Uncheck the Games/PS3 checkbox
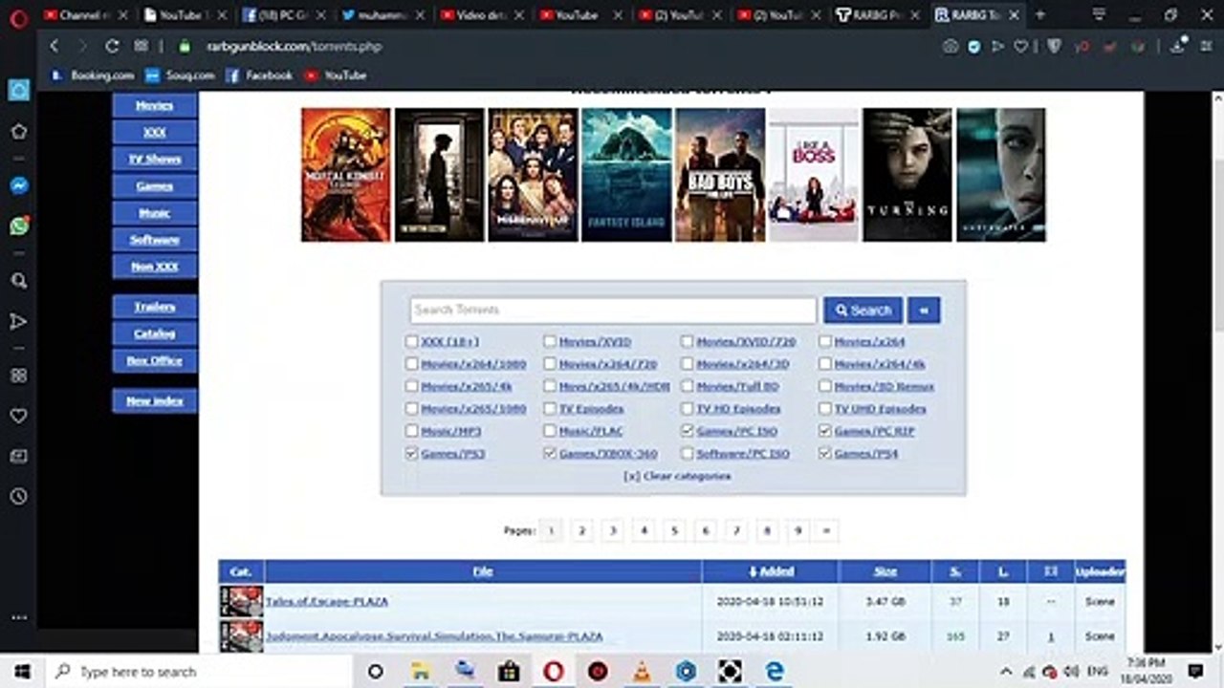This screenshot has height=688, width=1224. (411, 453)
